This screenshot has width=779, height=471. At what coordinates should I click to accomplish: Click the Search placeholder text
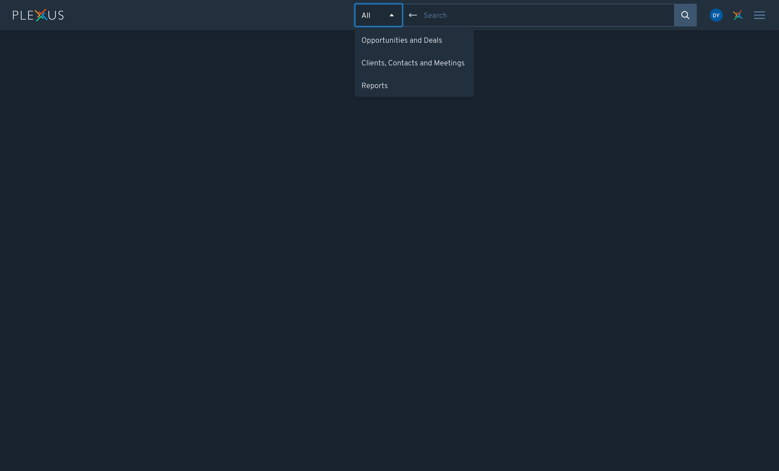point(435,15)
